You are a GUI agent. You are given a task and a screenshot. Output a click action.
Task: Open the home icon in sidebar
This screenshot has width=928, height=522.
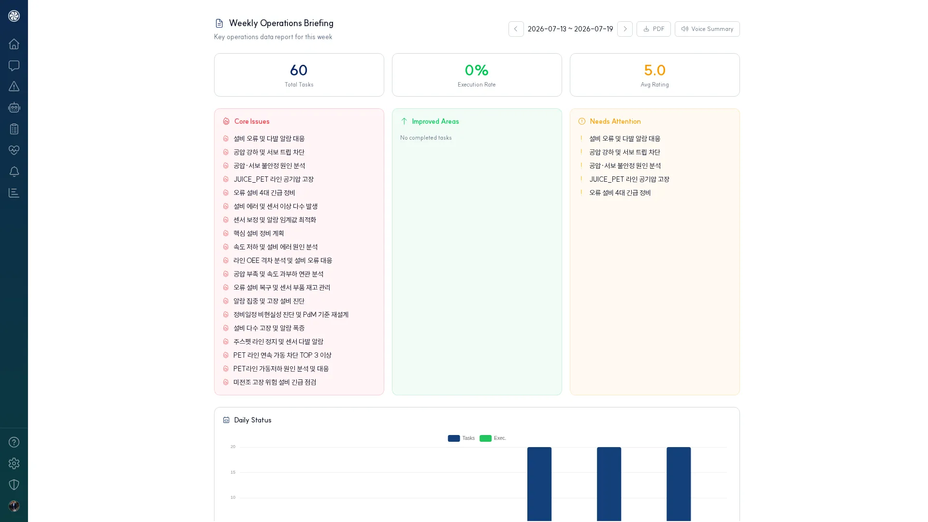(14, 44)
